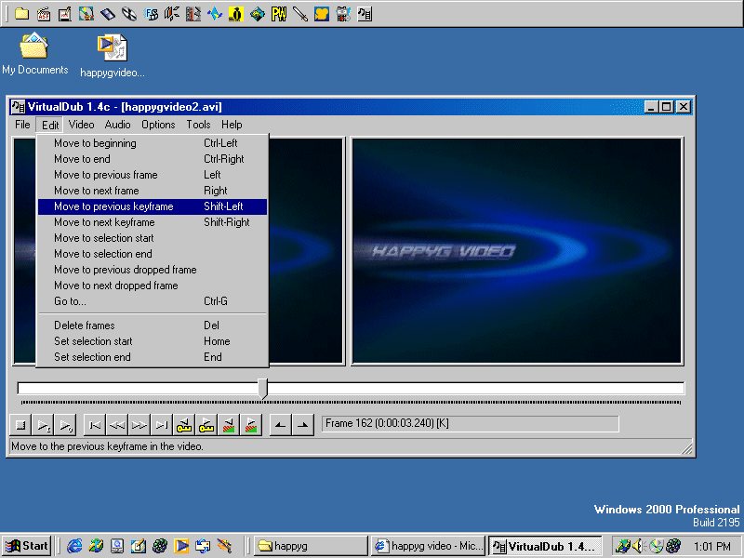Click the Input playback button
Image resolution: width=744 pixels, height=558 pixels.
[43, 425]
